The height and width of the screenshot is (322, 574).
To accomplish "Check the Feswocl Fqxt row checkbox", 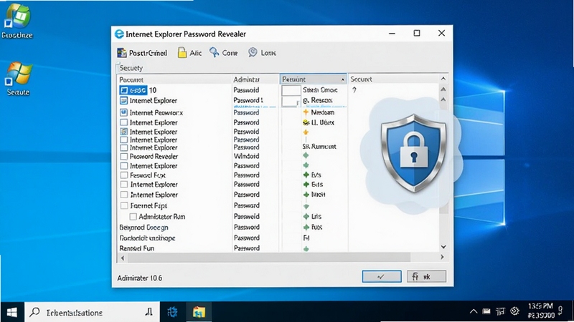I will coord(123,175).
